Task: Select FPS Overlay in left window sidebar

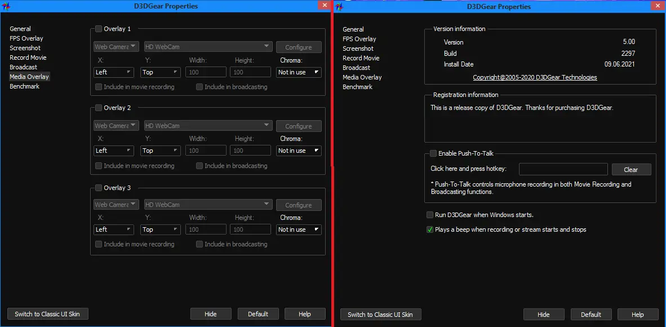Action: click(26, 38)
